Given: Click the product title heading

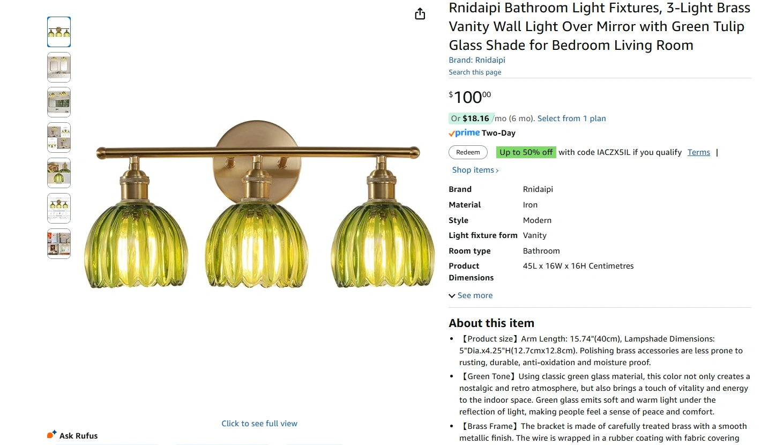Looking at the screenshot, I should point(599,26).
